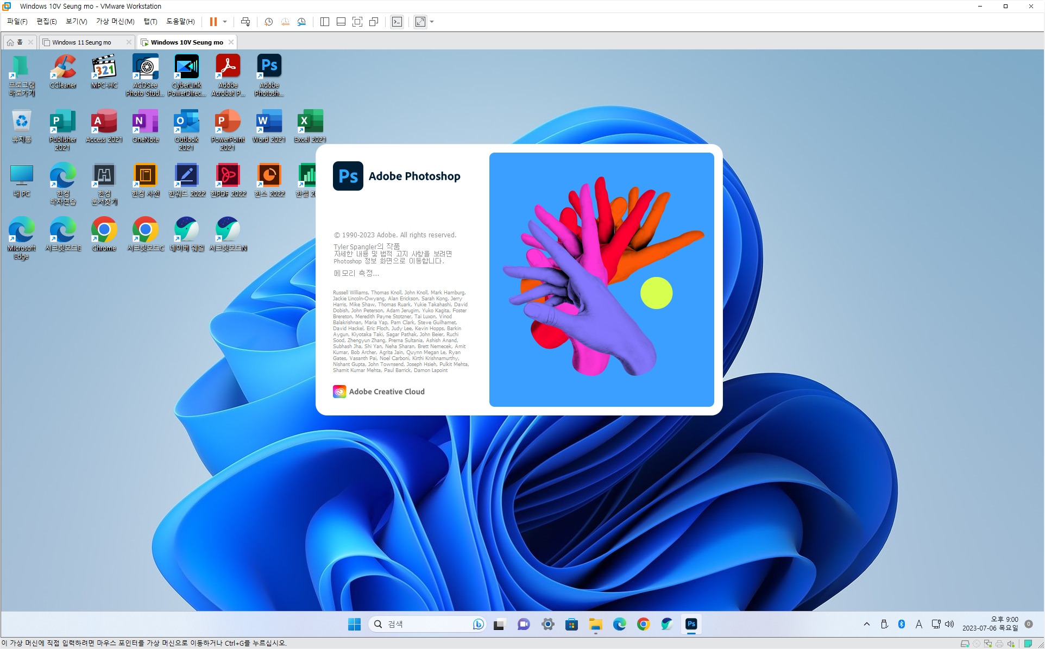Toggle the thumbnail bar view icon

tap(341, 22)
